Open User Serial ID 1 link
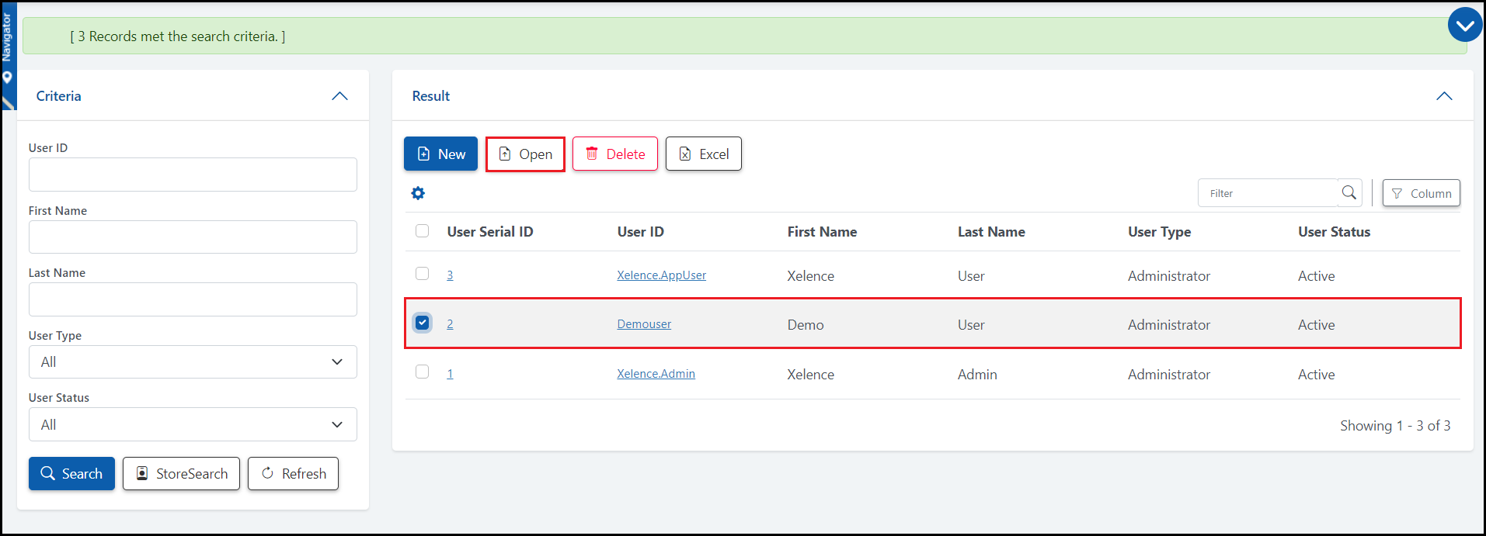Image resolution: width=1486 pixels, height=536 pixels. click(x=450, y=374)
